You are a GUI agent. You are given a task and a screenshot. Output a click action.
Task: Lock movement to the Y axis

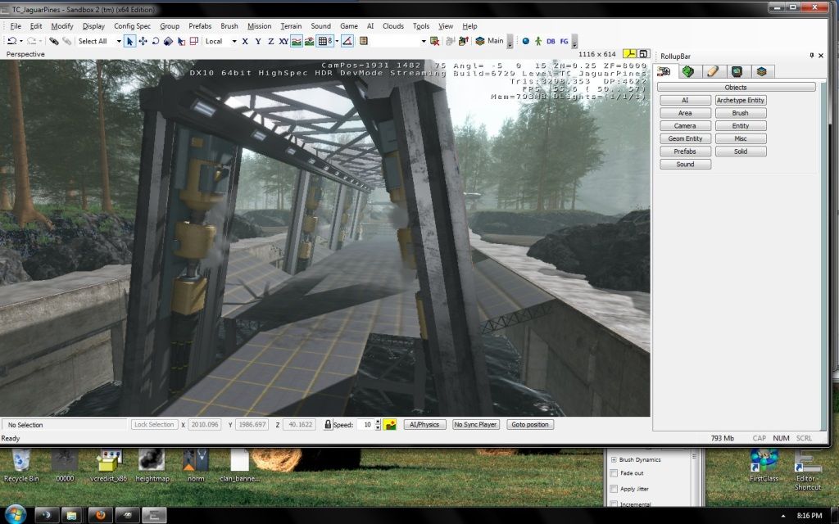(258, 41)
